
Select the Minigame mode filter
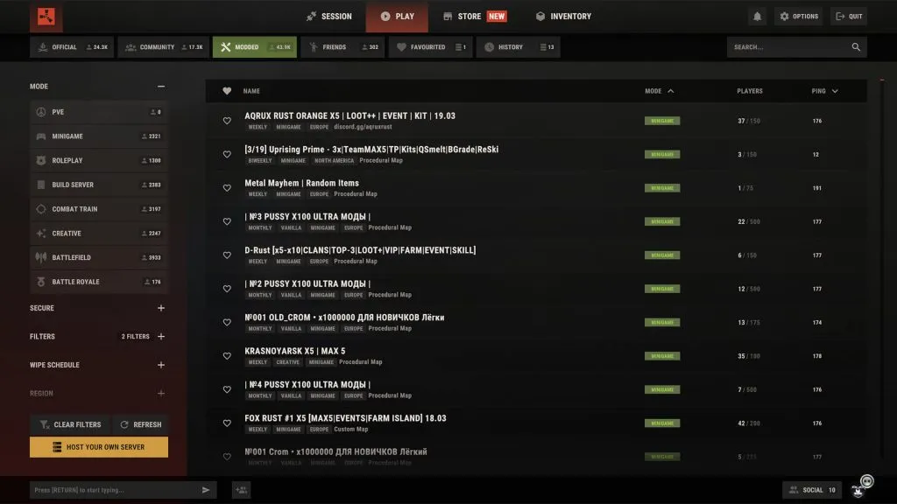[x=99, y=136]
